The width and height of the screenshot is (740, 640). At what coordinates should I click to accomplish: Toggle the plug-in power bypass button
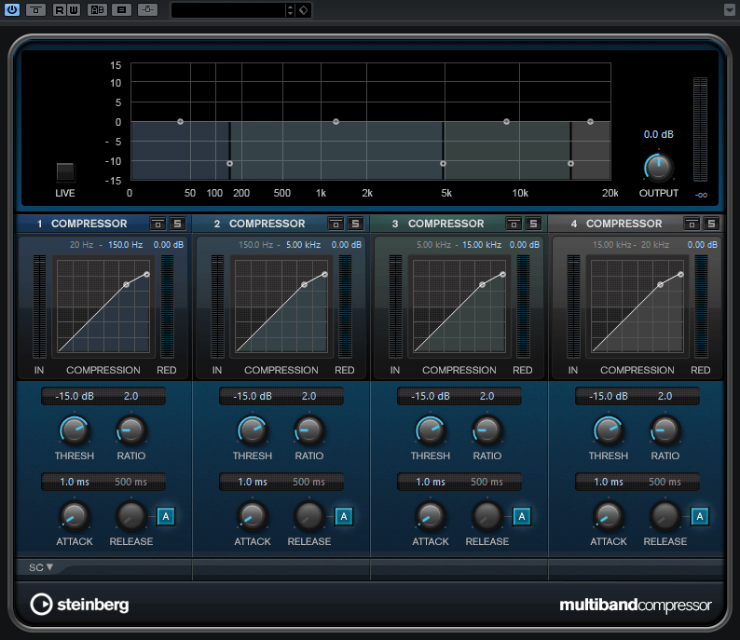coord(12,9)
